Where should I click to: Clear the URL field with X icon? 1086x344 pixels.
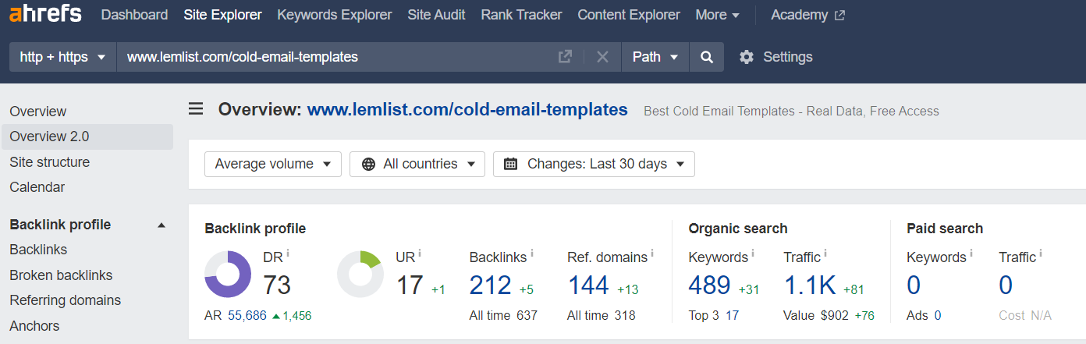602,57
